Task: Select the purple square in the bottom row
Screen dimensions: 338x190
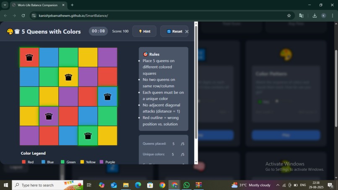Action: pyautogui.click(x=29, y=135)
